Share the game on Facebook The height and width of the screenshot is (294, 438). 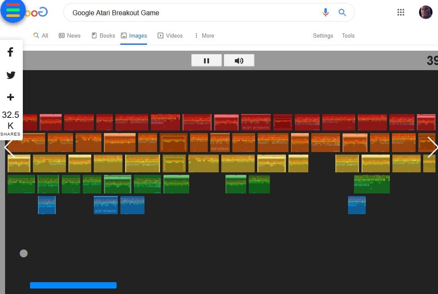tap(11, 52)
